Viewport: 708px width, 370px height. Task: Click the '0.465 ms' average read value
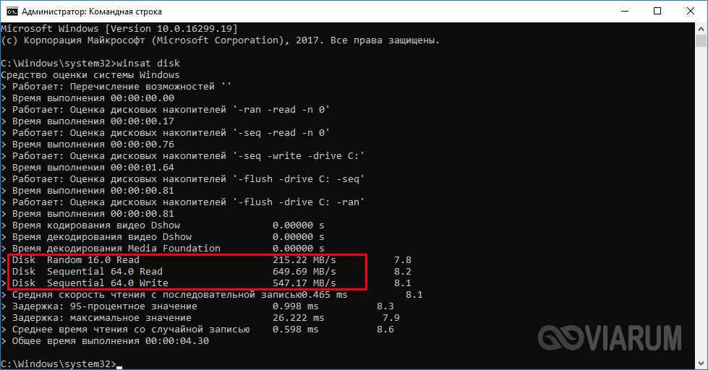tap(324, 295)
